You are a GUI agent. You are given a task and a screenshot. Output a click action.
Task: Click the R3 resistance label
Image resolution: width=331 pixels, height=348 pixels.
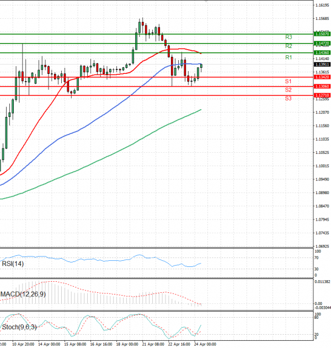289,37
